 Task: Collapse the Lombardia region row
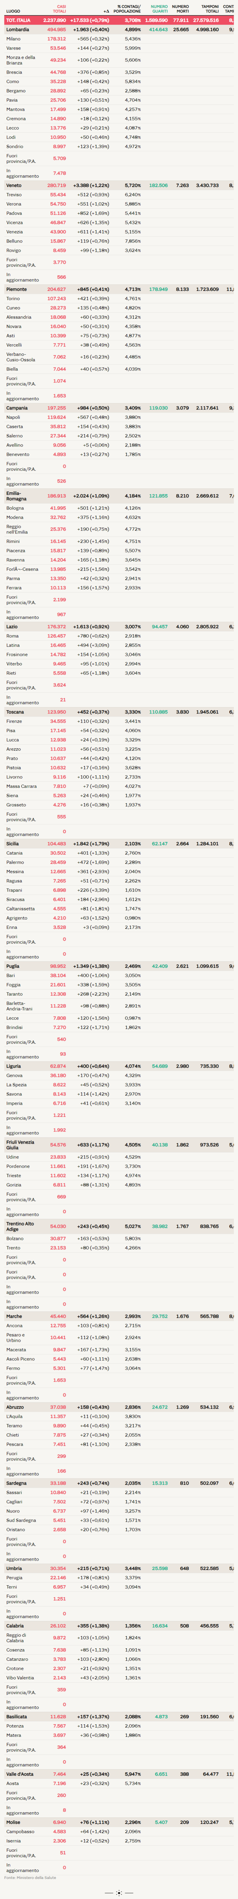18,30
